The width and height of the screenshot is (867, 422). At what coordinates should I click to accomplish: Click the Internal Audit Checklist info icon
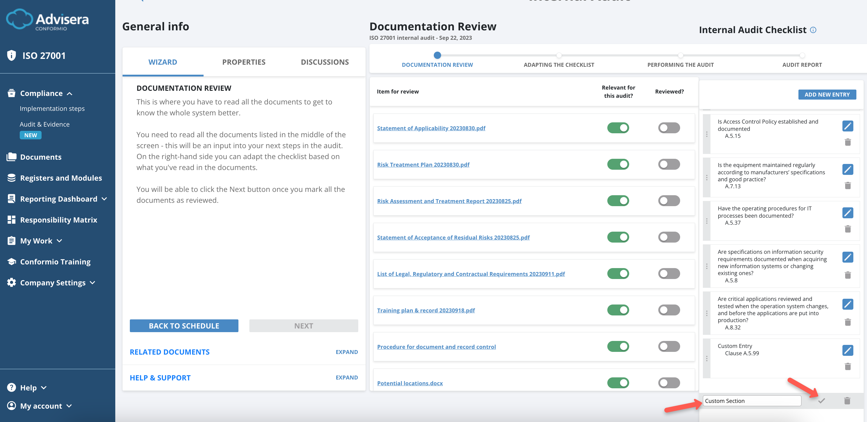pyautogui.click(x=813, y=30)
